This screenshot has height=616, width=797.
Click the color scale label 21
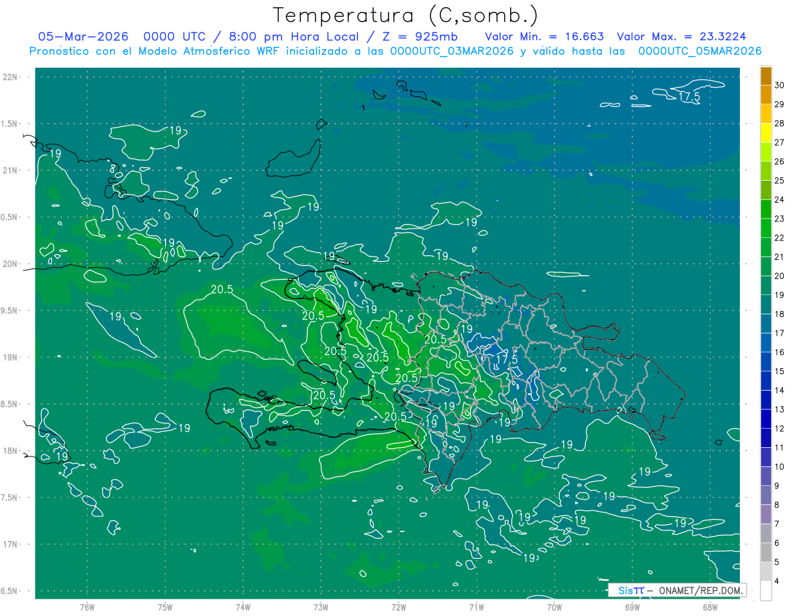(780, 257)
